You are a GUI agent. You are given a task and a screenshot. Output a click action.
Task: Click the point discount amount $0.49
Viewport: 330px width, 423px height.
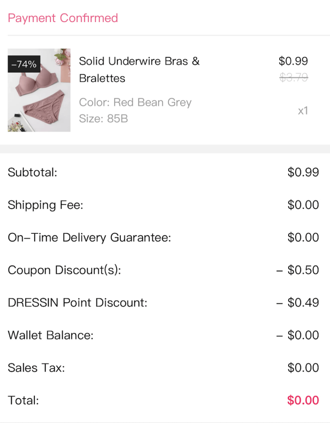(298, 303)
